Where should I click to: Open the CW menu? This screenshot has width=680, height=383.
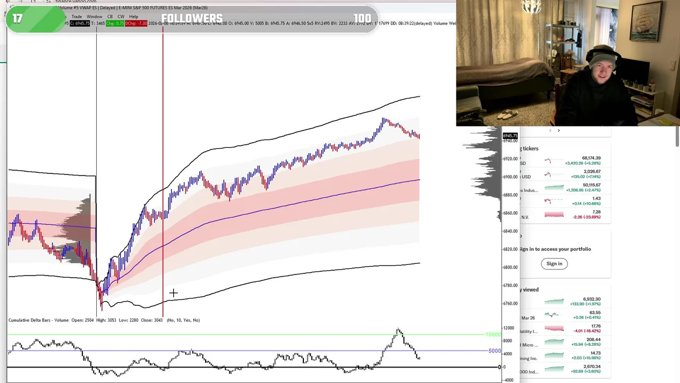click(121, 16)
